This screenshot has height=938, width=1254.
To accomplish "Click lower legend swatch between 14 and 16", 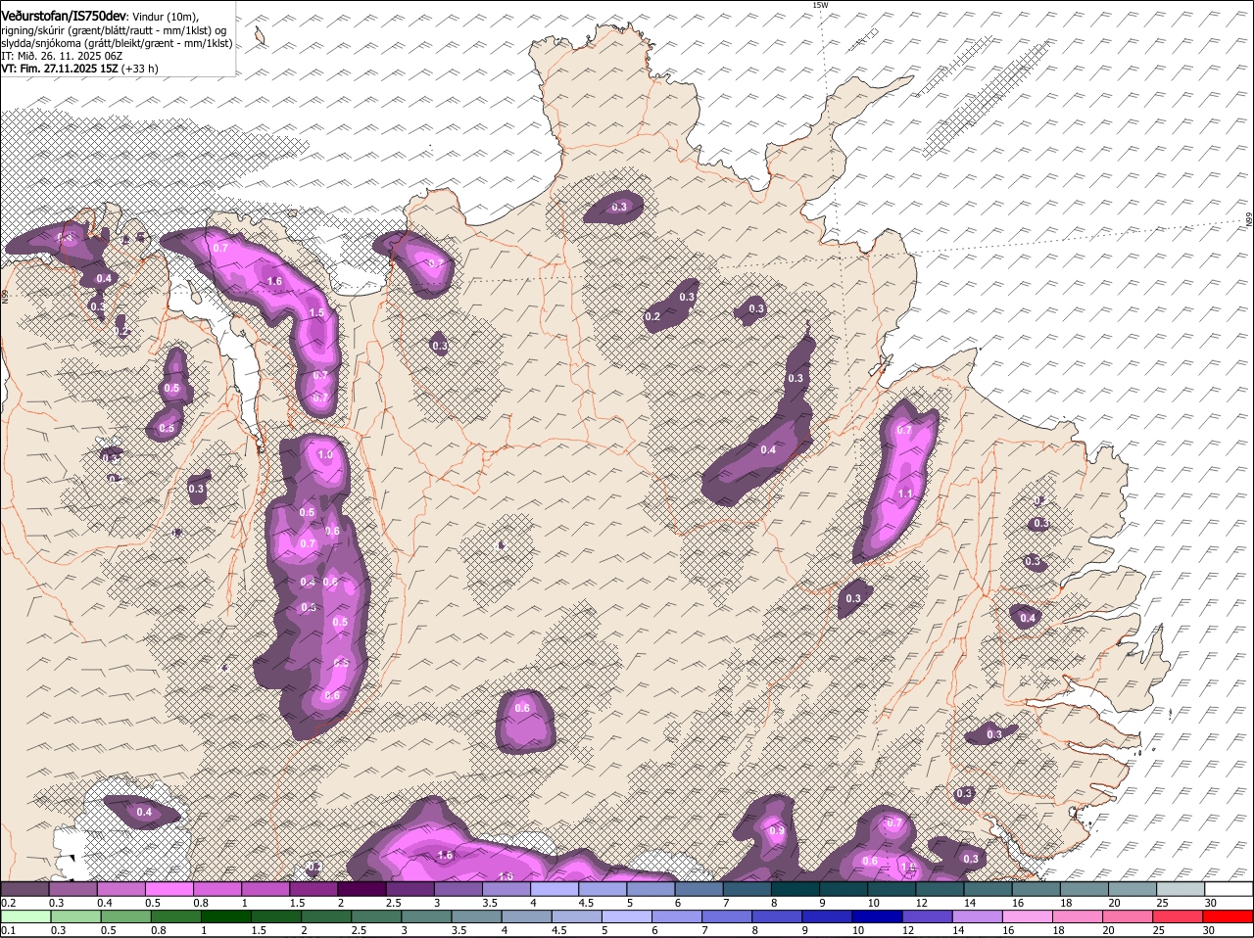I will click(x=979, y=916).
